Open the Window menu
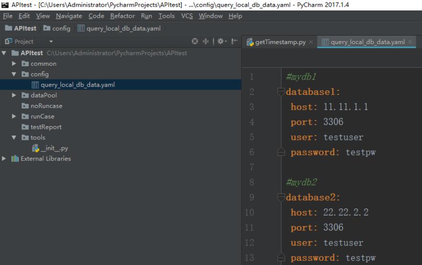The image size is (422, 265). 211,16
